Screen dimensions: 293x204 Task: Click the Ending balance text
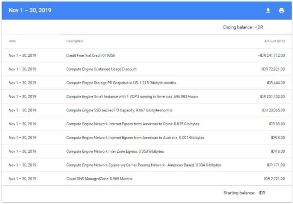(x=243, y=27)
